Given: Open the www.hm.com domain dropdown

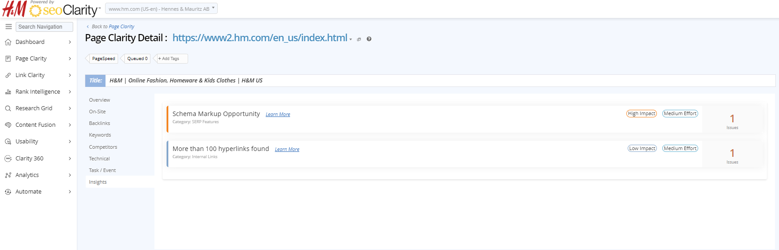Looking at the screenshot, I should pos(161,9).
